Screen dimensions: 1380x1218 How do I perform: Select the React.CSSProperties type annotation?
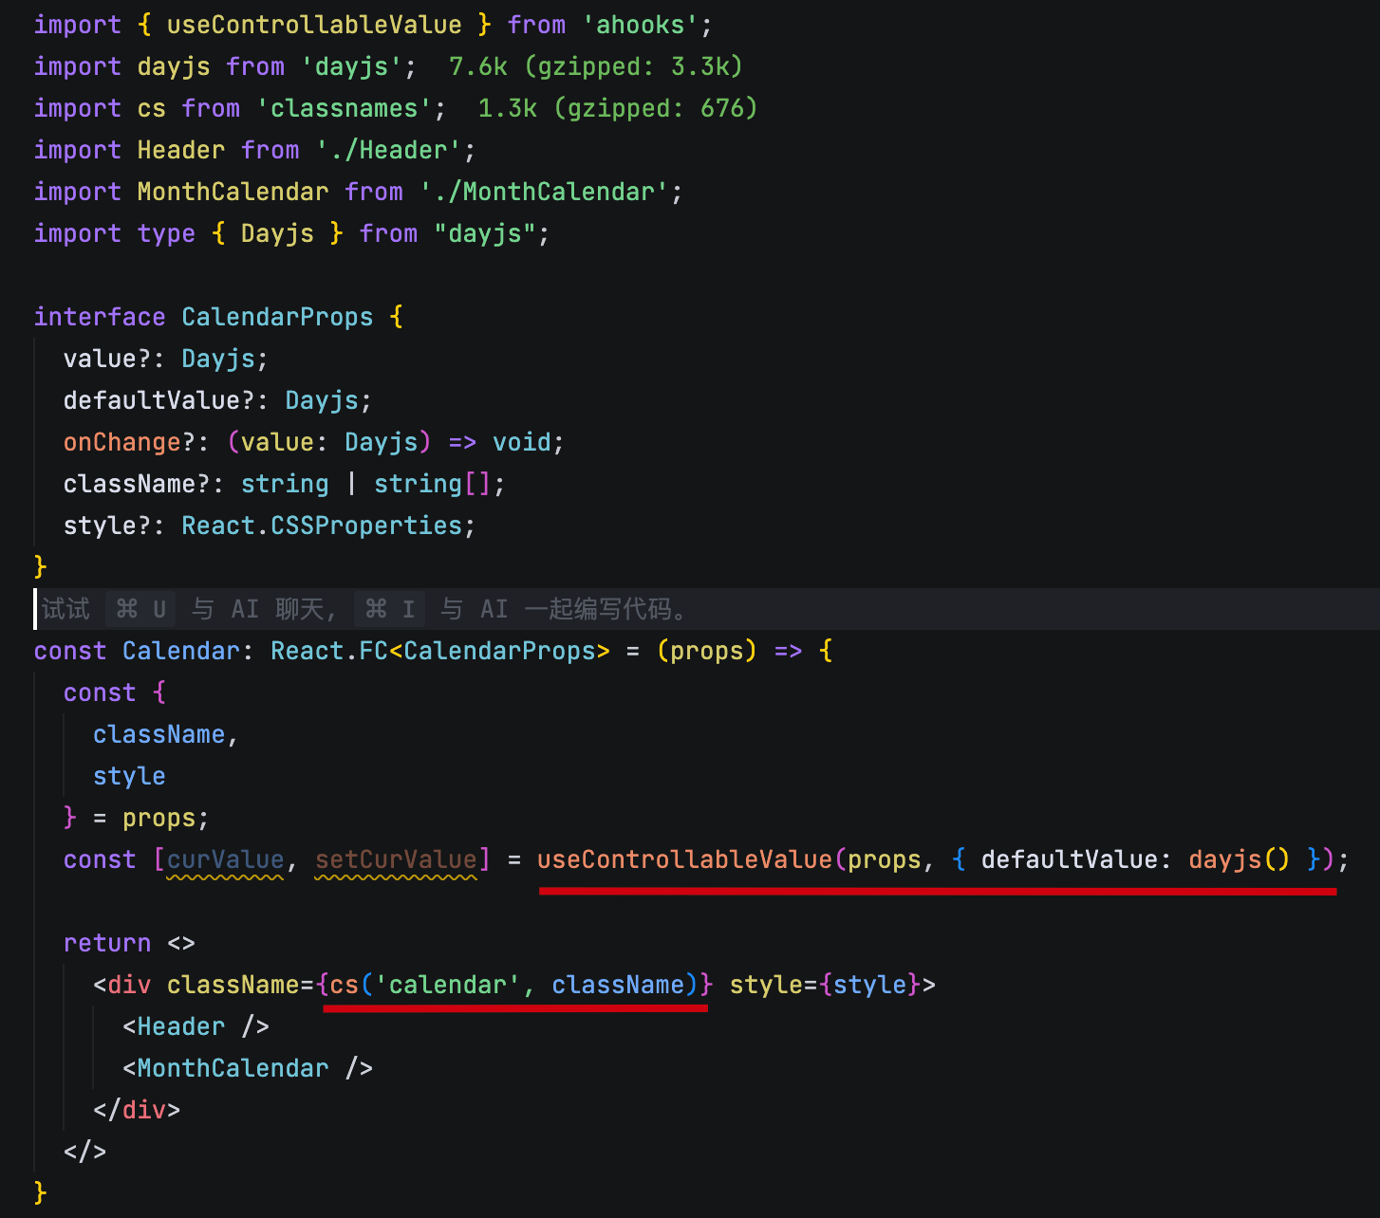click(x=322, y=526)
